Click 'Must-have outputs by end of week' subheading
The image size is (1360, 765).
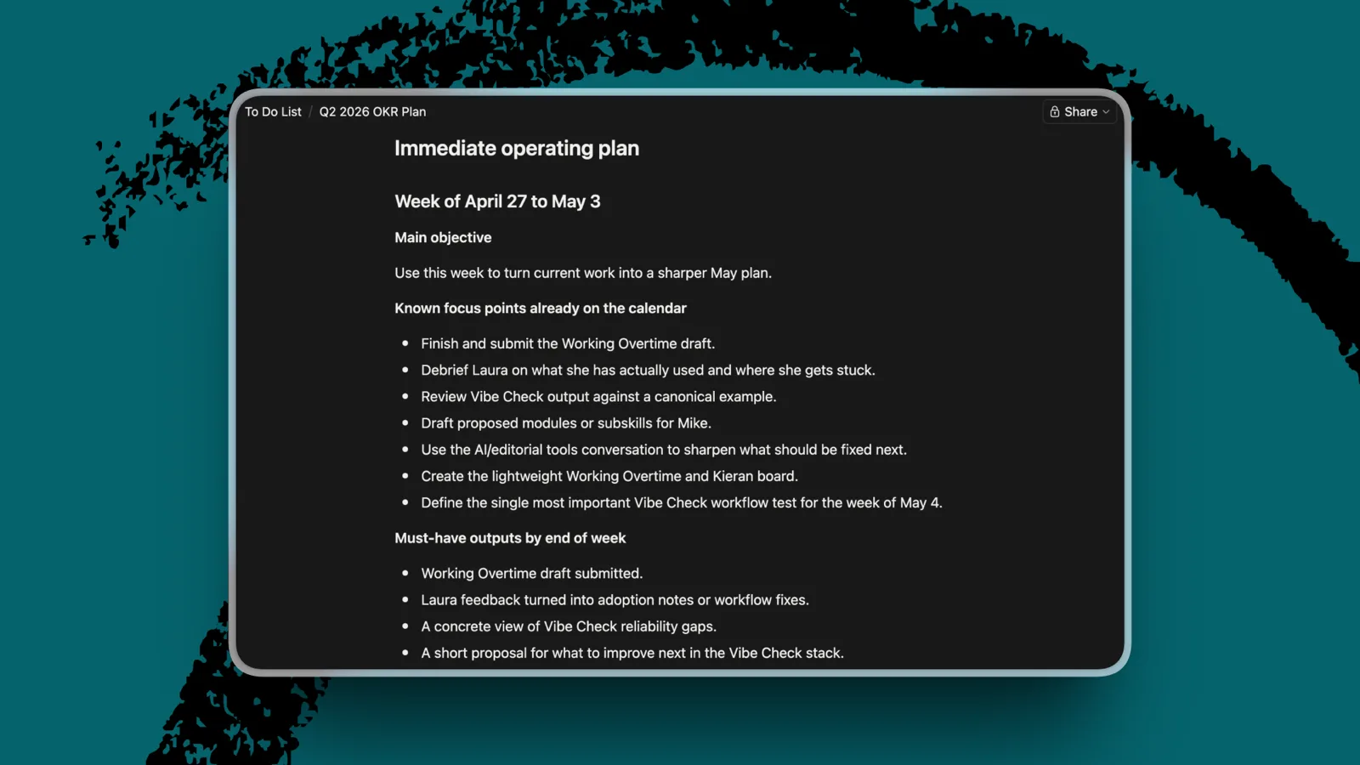510,538
